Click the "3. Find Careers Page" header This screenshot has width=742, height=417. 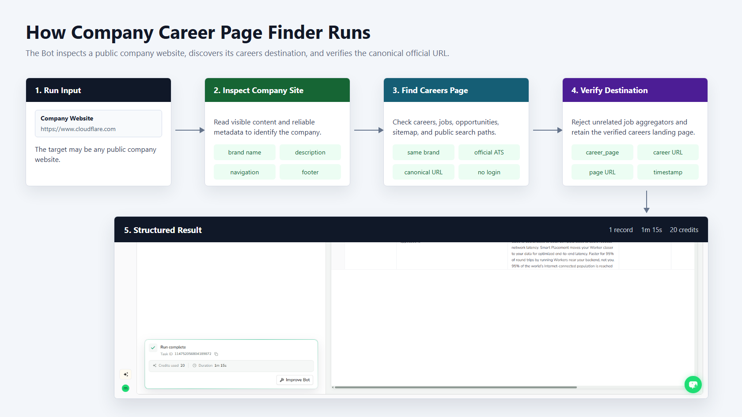coord(456,90)
